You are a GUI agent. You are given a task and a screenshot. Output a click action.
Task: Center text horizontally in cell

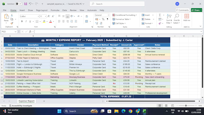pyautogui.click(x=63, y=21)
